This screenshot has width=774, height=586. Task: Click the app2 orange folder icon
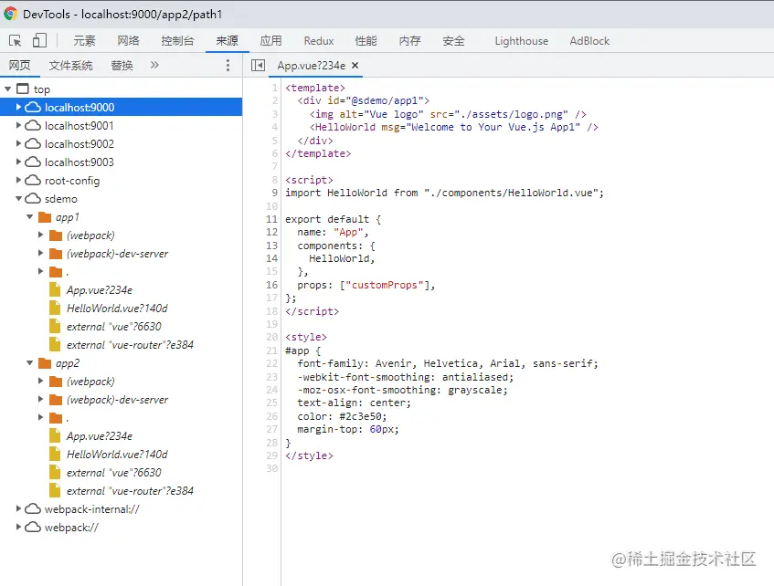(45, 363)
